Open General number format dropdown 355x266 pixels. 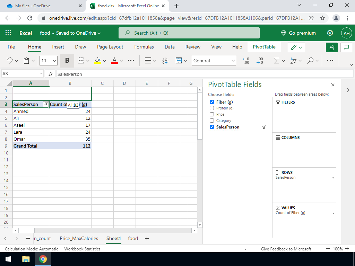pos(233,61)
